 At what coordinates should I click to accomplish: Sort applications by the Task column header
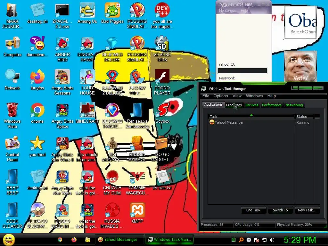tap(251, 116)
